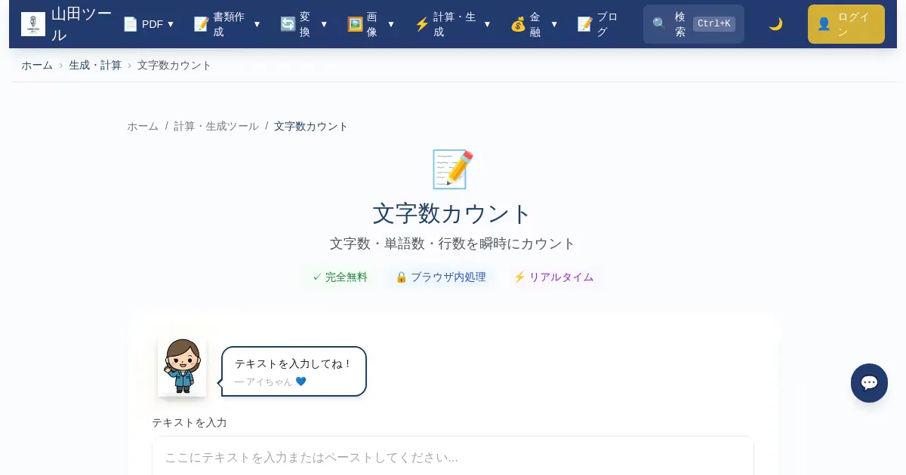906x475 pixels.
Task: Click the lightning bolt 計算・生成 icon
Action: tap(422, 24)
